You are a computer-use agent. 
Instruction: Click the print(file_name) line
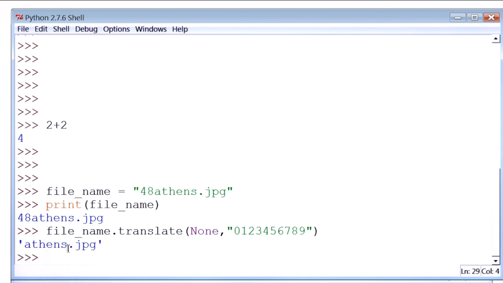(102, 205)
